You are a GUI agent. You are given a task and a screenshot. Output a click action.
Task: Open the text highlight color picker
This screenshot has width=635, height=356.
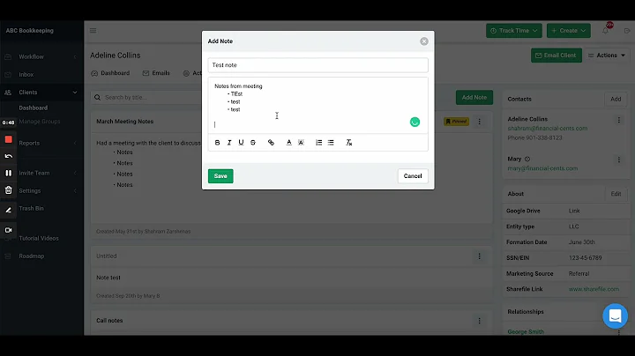(301, 143)
